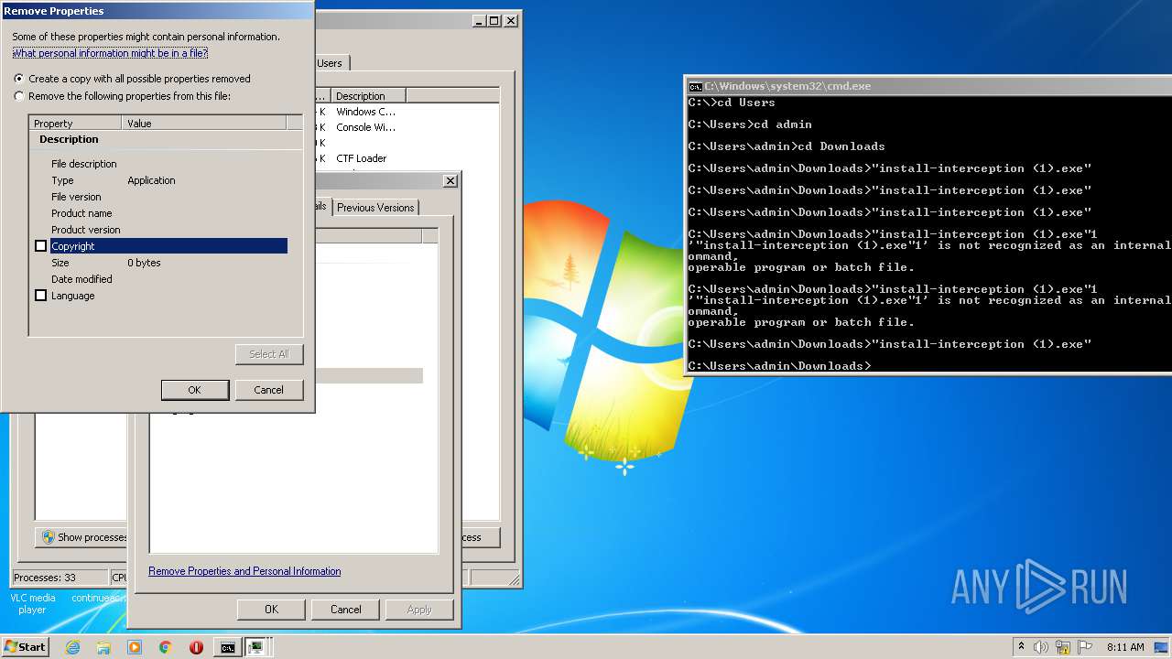Open the network status tray icon
The image size is (1172, 659).
coord(1063,647)
